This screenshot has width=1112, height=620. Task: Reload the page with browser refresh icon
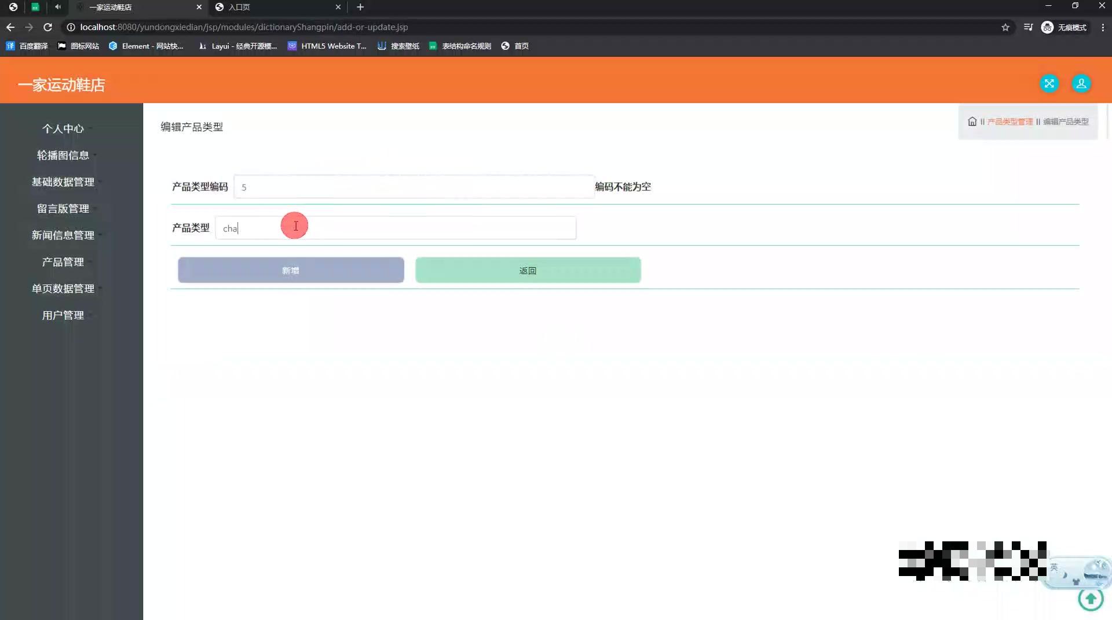(x=48, y=27)
